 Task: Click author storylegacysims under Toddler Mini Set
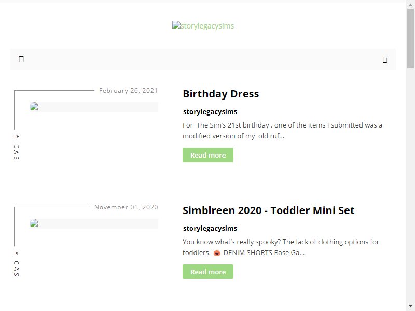[210, 228]
